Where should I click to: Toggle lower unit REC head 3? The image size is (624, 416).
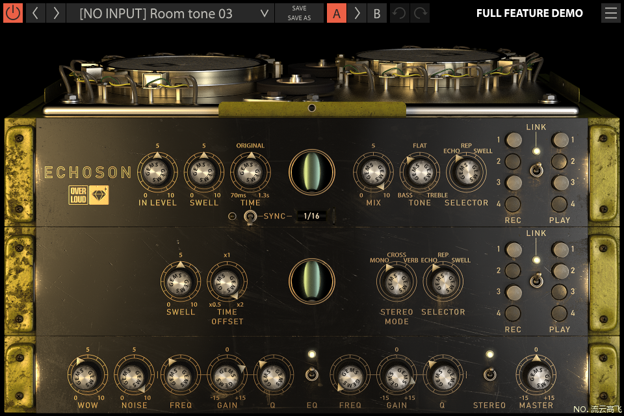[x=513, y=292]
